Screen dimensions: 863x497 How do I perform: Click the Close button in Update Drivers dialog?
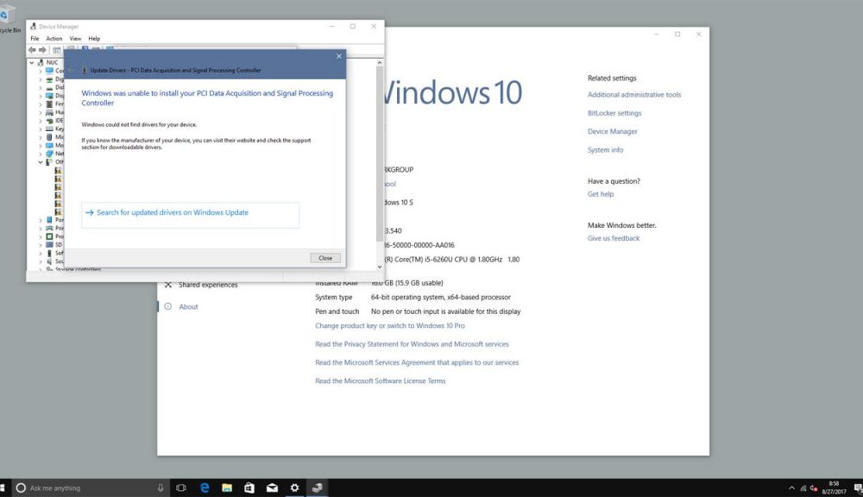click(x=325, y=258)
